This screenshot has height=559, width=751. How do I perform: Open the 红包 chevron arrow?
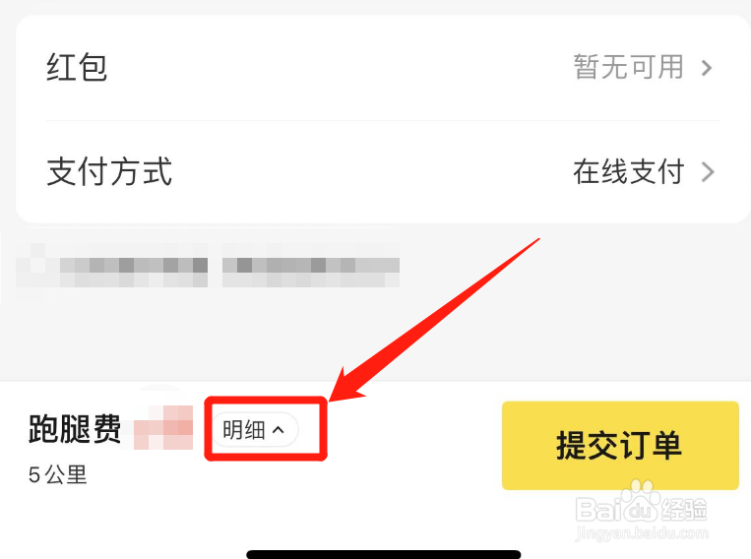707,68
